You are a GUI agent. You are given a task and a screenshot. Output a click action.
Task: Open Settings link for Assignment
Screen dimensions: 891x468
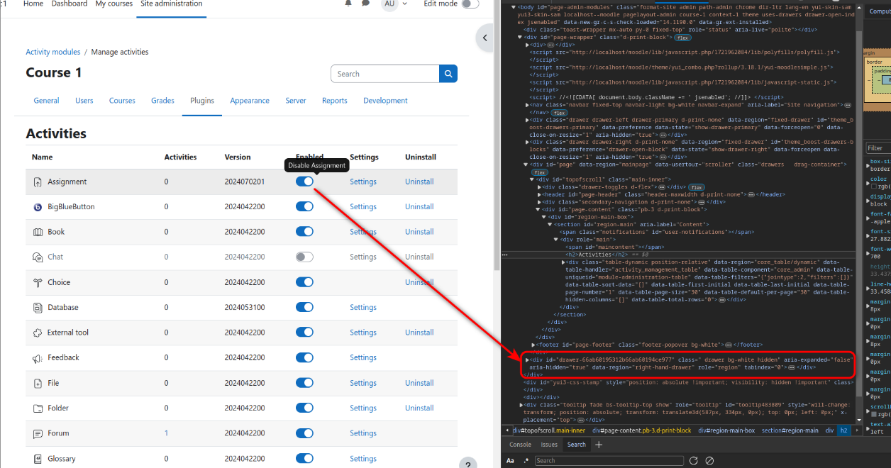coord(363,182)
